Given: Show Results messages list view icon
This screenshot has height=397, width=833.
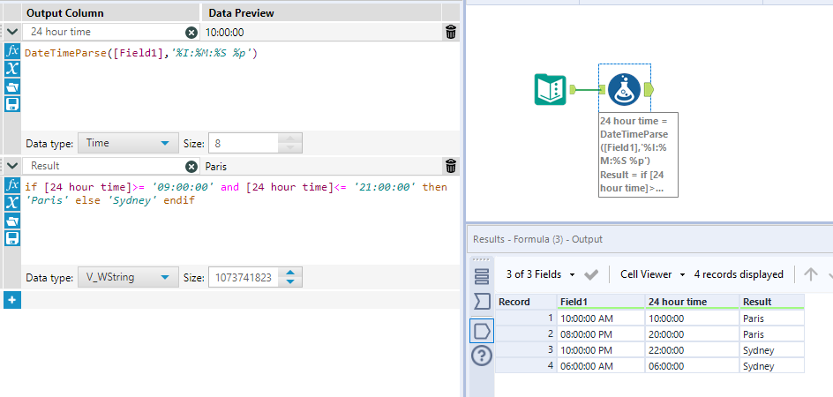Looking at the screenshot, I should tap(482, 276).
